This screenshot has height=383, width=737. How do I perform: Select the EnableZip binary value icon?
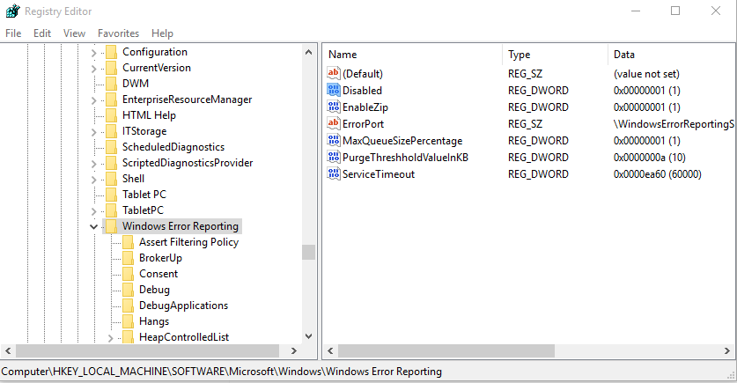tap(334, 107)
